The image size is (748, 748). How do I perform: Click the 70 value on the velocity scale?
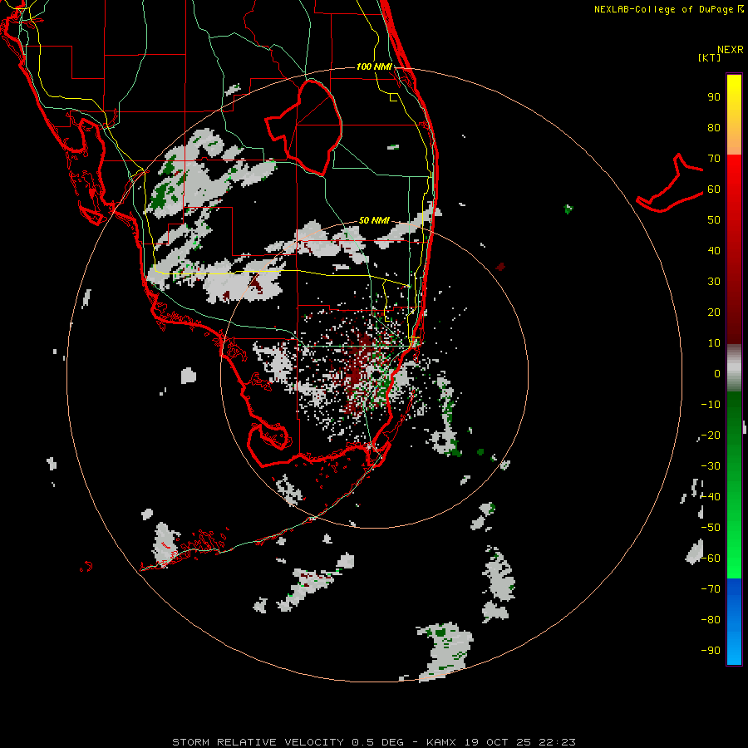[x=714, y=159]
